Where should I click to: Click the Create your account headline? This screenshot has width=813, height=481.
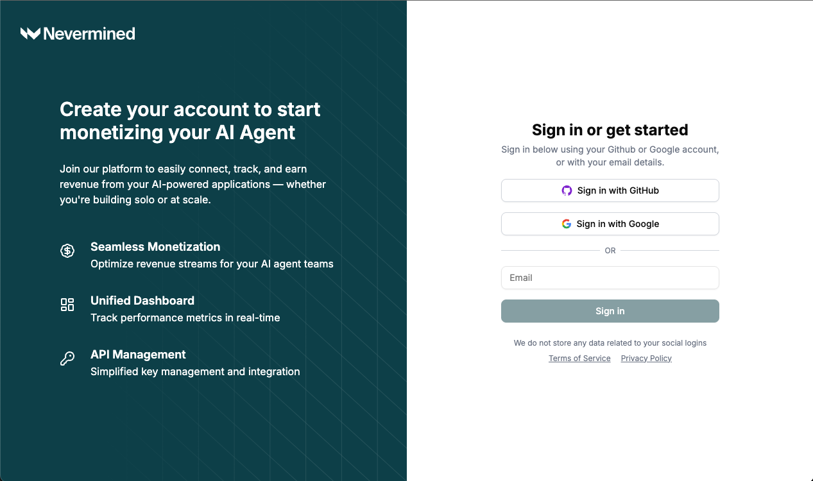189,121
